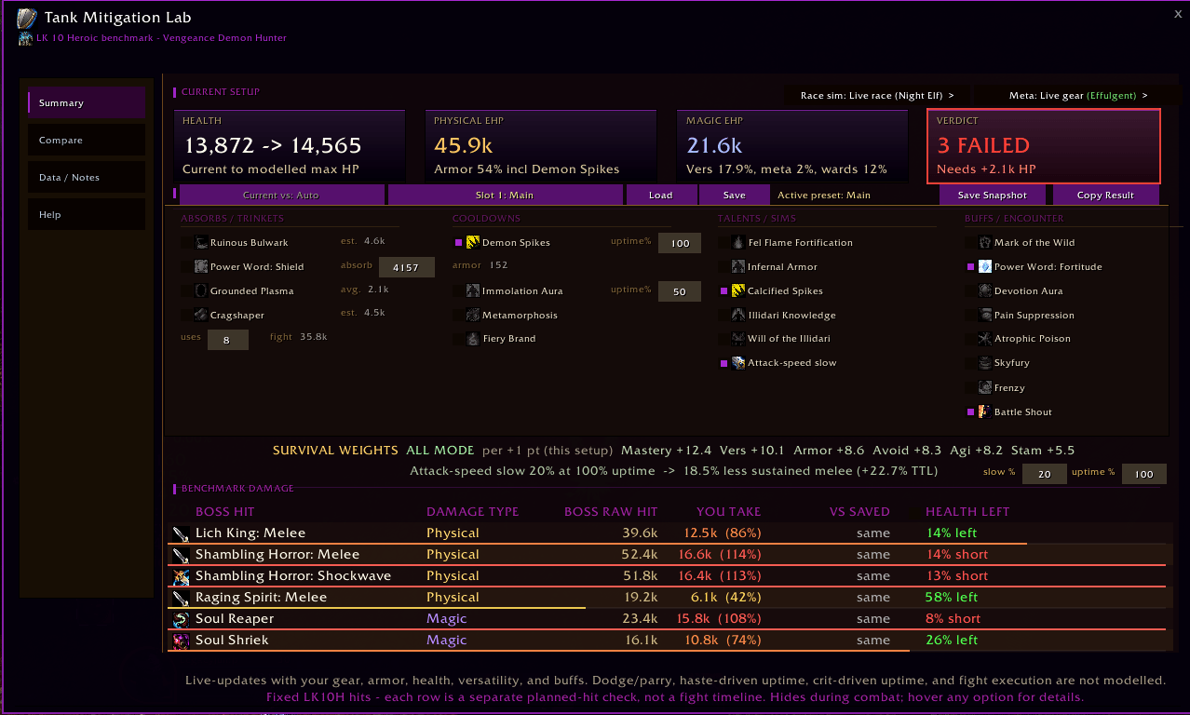
Task: Click the 58% left value for Raging Spirit
Action: coord(952,597)
